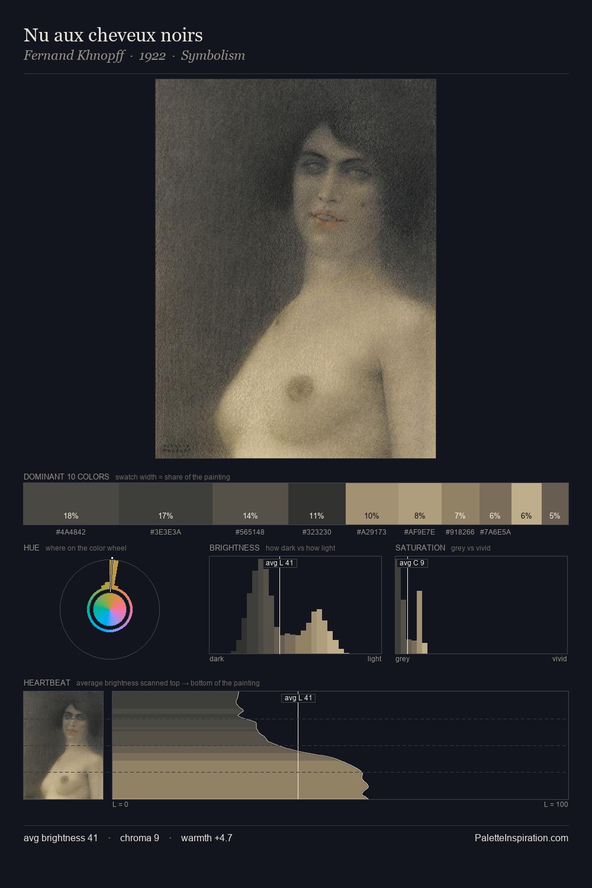Click the main painting image
This screenshot has height=888, width=592.
click(295, 269)
